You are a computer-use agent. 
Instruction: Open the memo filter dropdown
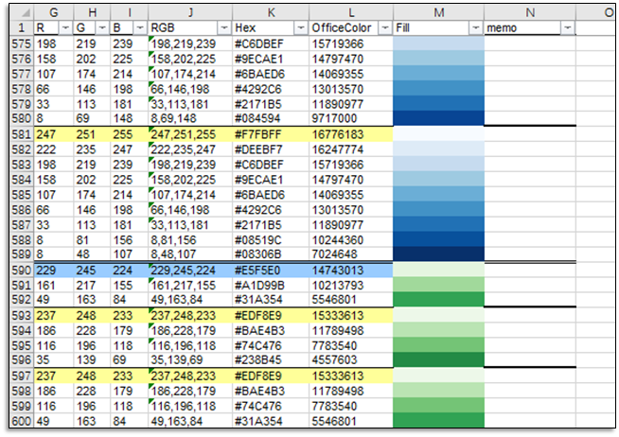(x=568, y=28)
